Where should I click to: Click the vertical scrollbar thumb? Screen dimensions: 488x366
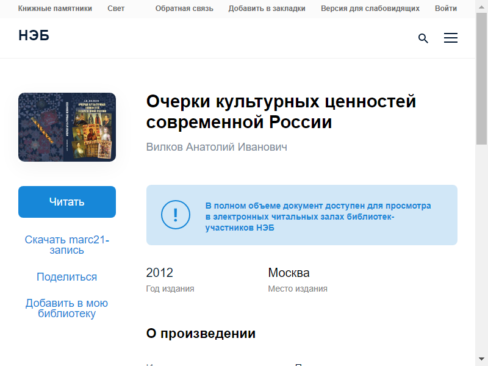482,79
